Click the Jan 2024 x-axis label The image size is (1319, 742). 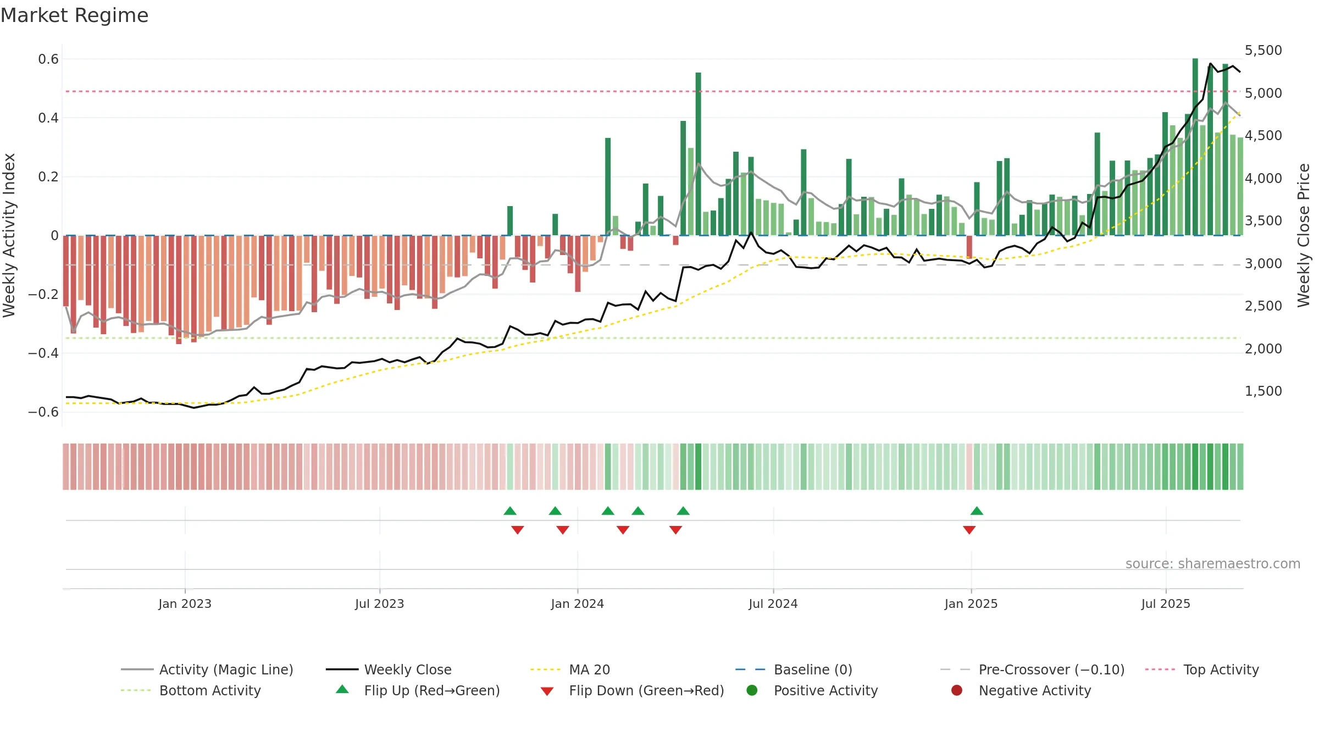578,603
